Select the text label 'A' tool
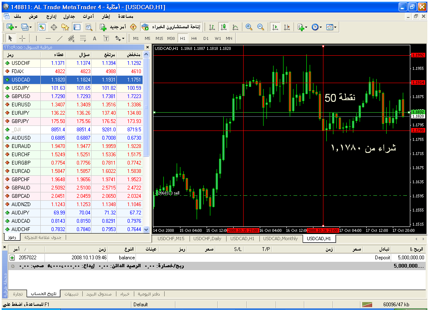The image size is (429, 310). point(94,39)
